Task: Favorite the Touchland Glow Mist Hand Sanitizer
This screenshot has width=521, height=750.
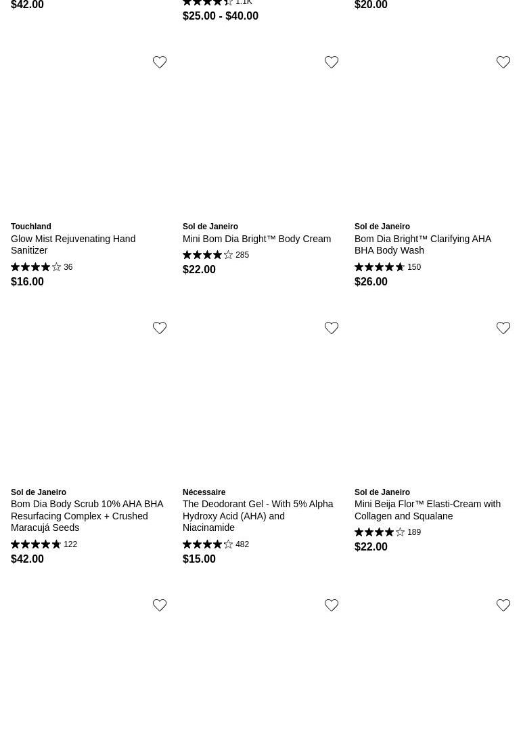Action: (160, 62)
